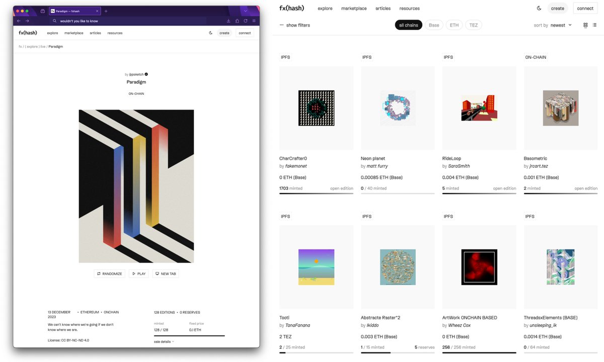Go forward in the browser
The image size is (604, 362).
point(27,21)
